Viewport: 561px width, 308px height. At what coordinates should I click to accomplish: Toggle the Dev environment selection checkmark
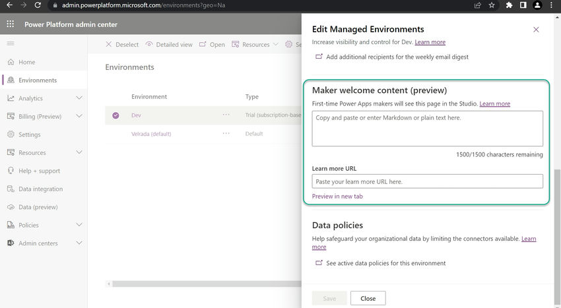pos(115,115)
